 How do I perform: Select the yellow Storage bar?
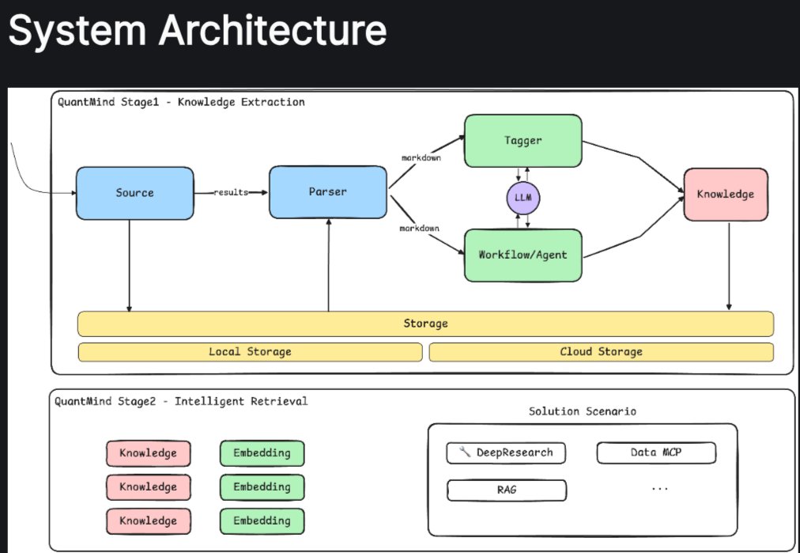click(425, 324)
